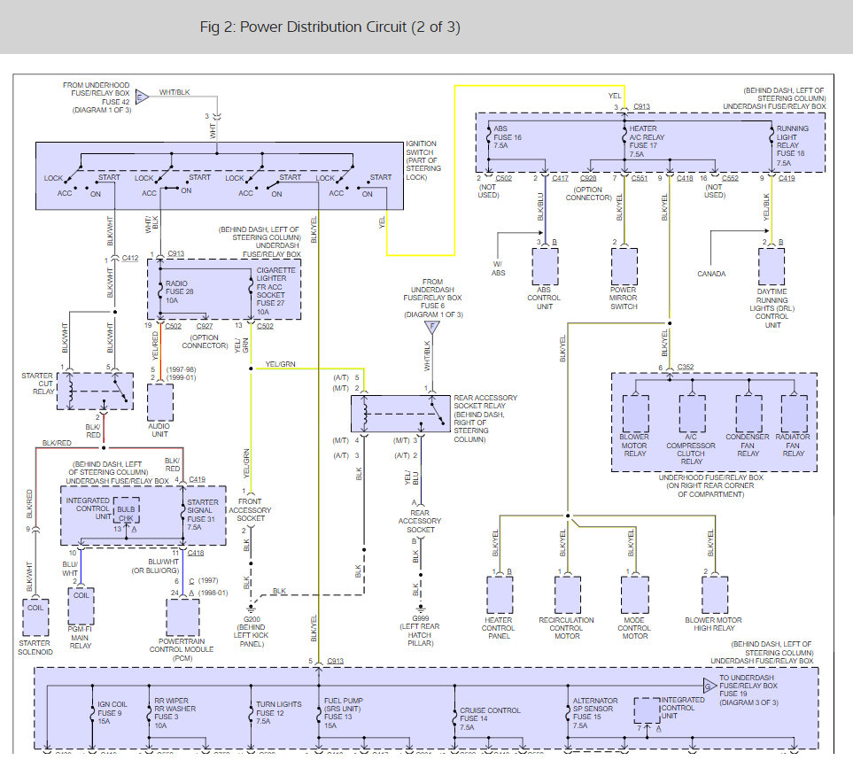Click the C412 connector label
The image size is (853, 760).
point(130,258)
